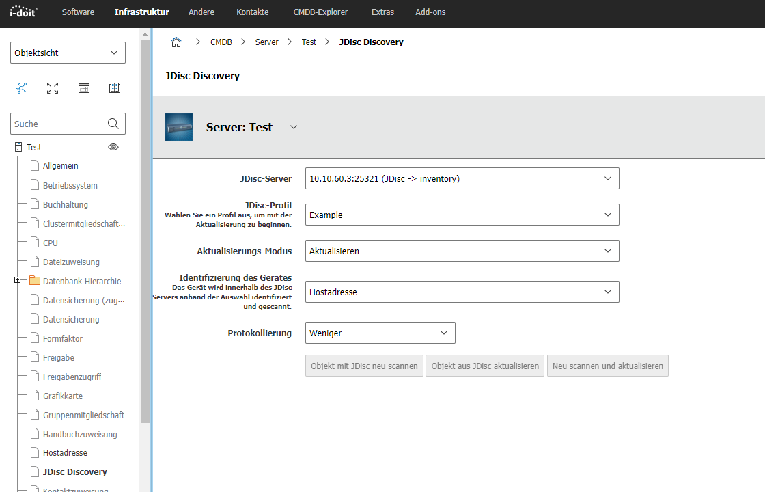Toggle the eye icon next to Test
This screenshot has width=765, height=492.
coord(113,147)
